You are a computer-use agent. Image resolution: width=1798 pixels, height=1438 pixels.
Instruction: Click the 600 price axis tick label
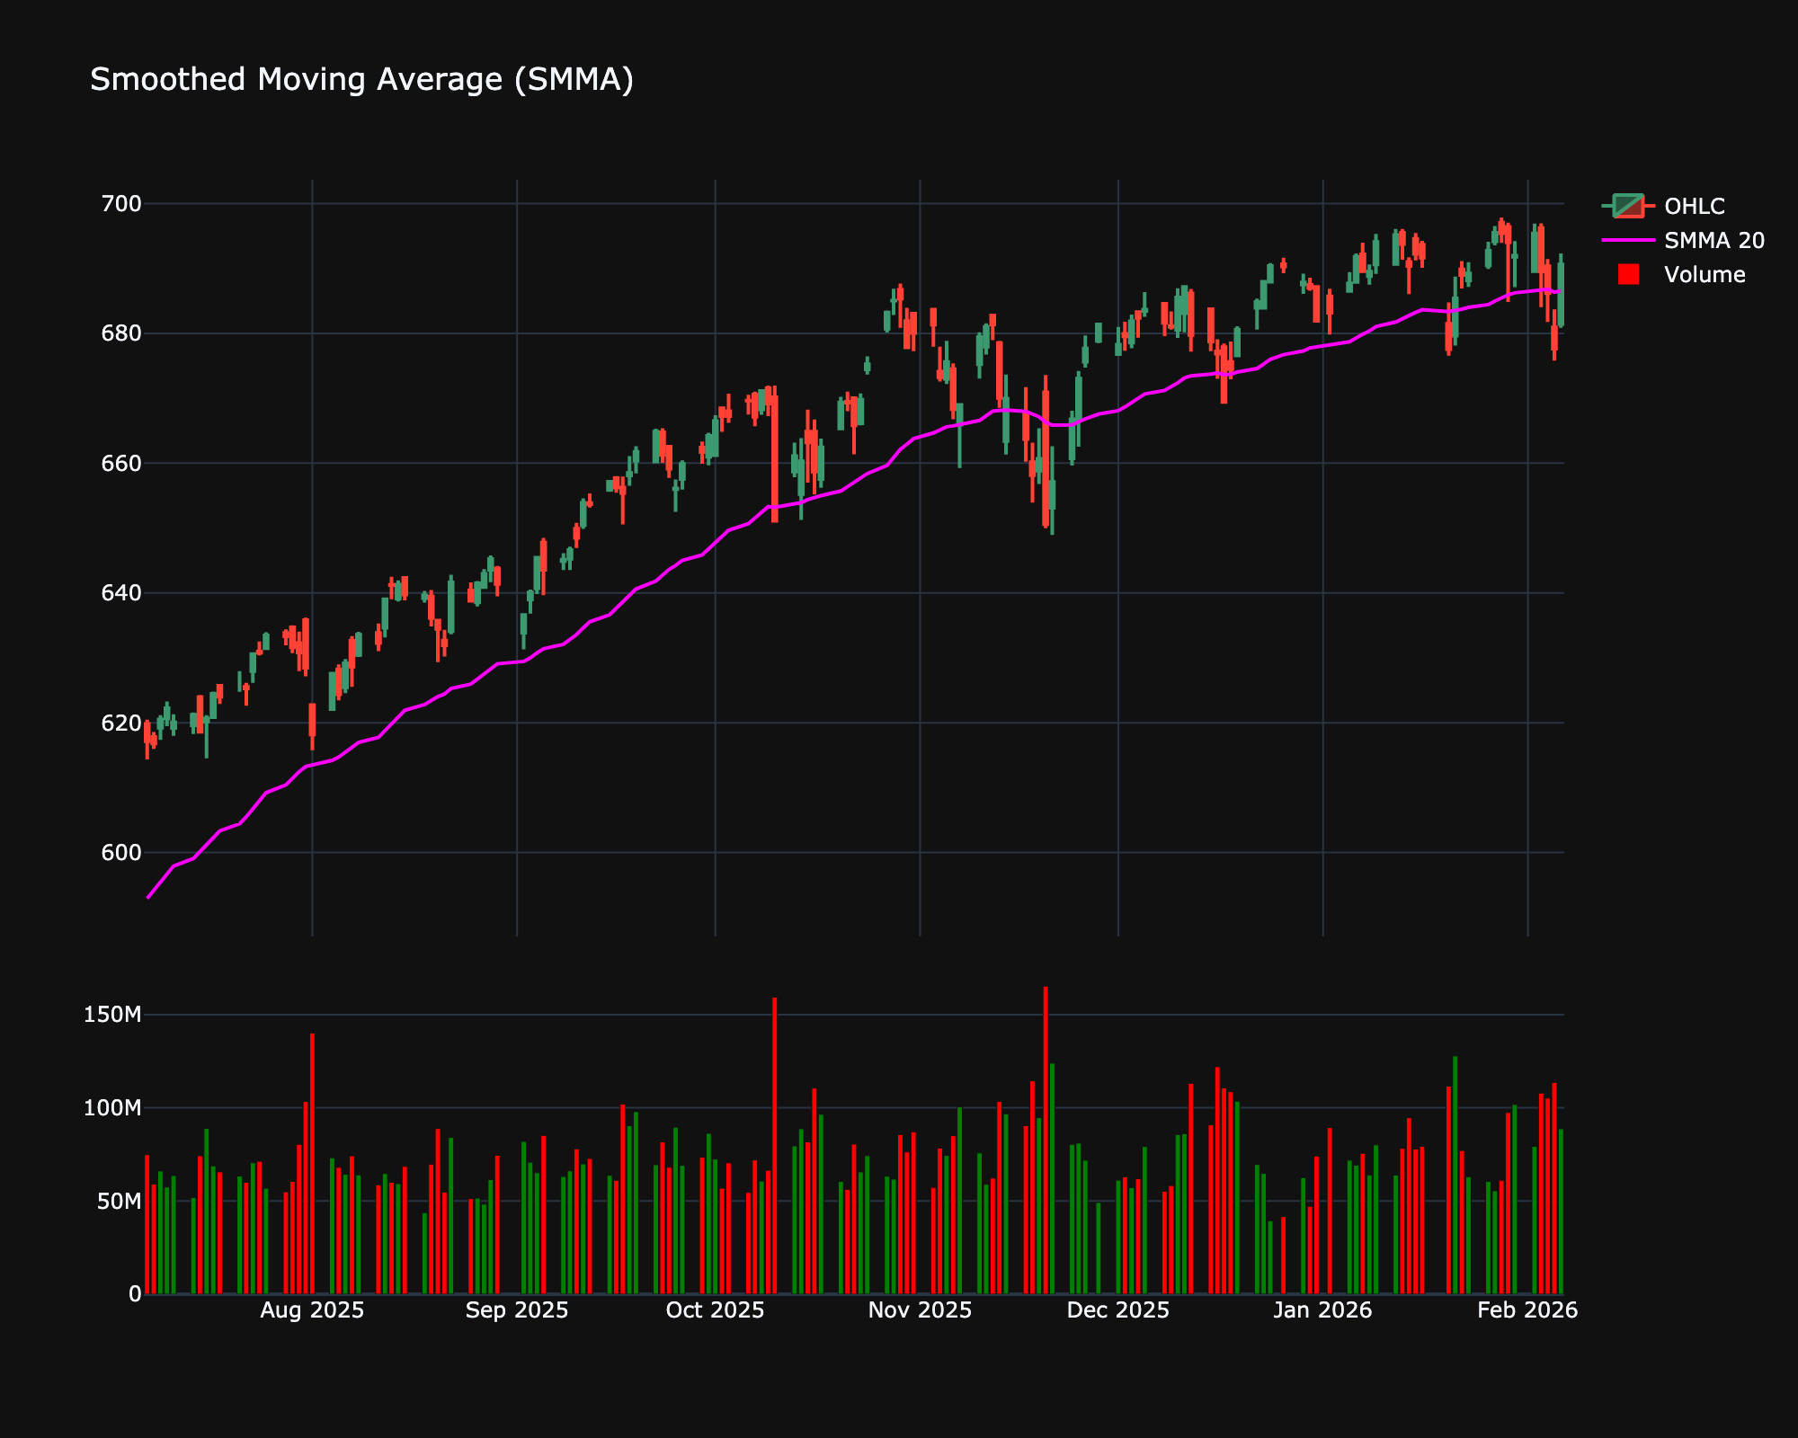[121, 853]
